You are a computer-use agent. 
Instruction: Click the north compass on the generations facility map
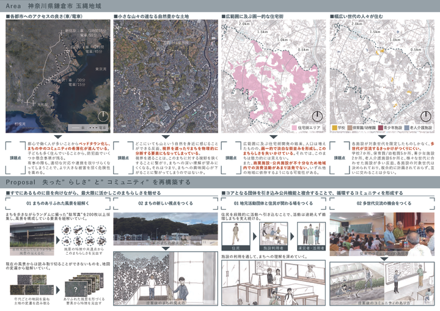tap(425, 116)
